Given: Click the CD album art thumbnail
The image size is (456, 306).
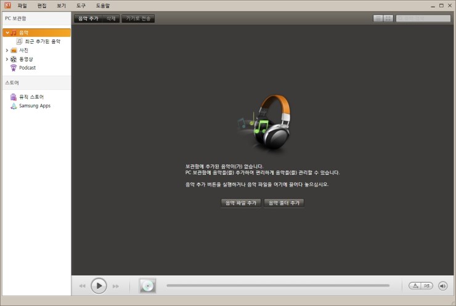Looking at the screenshot, I should tap(148, 286).
